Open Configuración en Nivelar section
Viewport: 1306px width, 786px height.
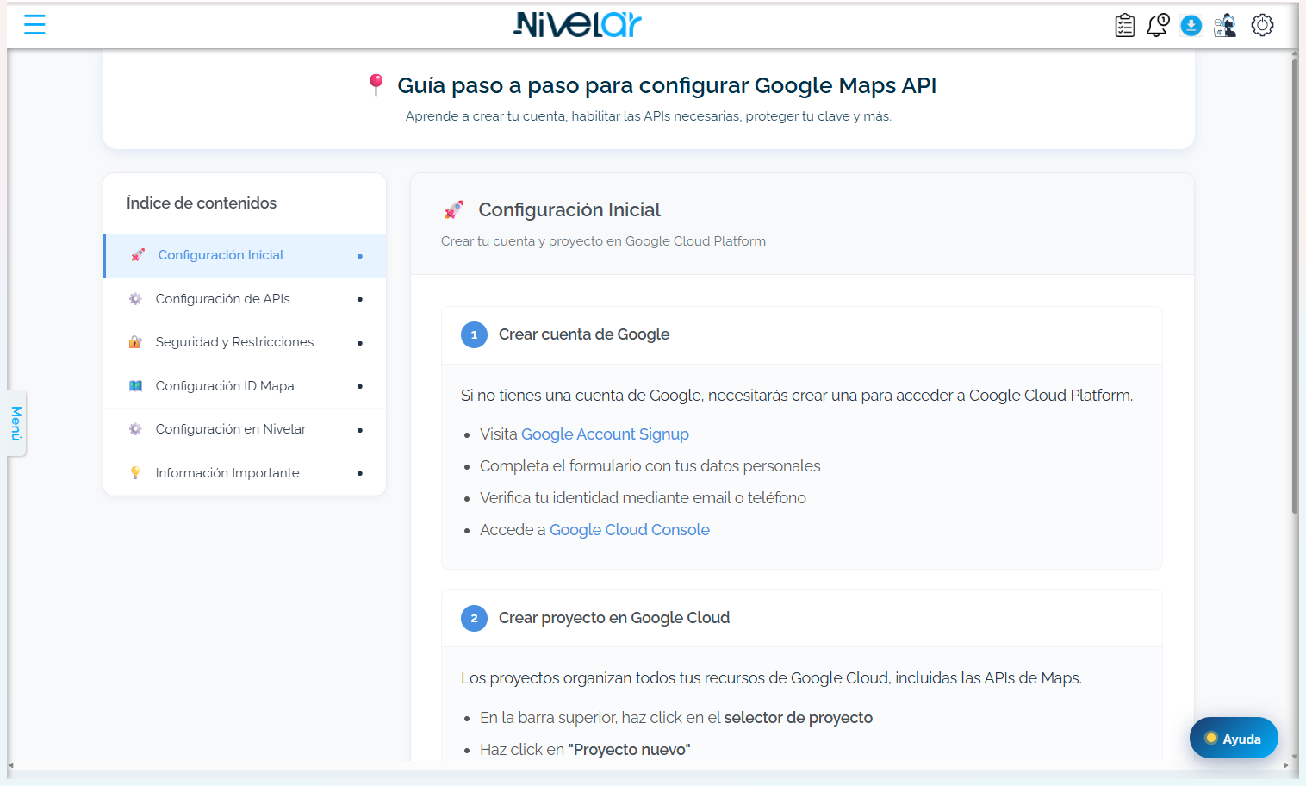(x=245, y=429)
